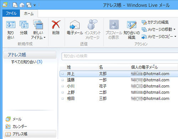Screen dimensions: 178x139
Task: Select the contact 小川
Action: [x=71, y=86]
